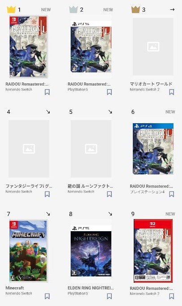
Task: Bookmark the rank 1 RAIDOU Switch game
Action: point(47,92)
